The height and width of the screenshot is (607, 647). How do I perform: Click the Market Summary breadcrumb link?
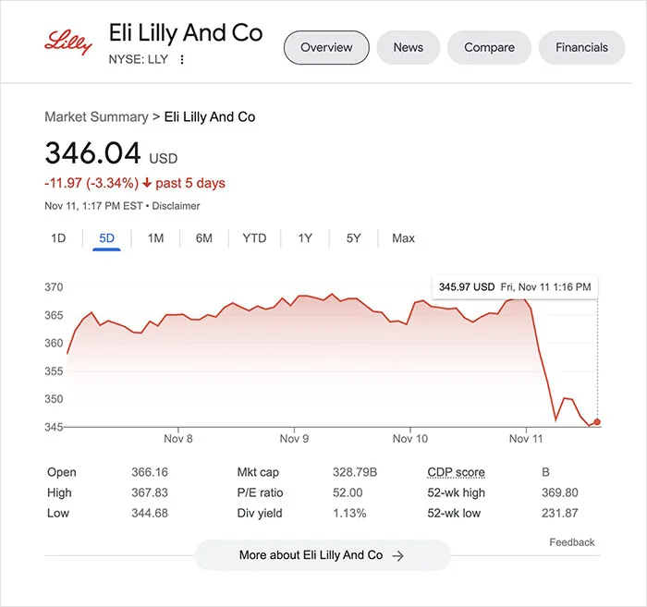(96, 117)
